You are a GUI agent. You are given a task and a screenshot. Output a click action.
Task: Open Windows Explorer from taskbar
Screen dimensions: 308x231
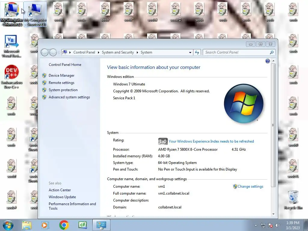[x=27, y=225]
